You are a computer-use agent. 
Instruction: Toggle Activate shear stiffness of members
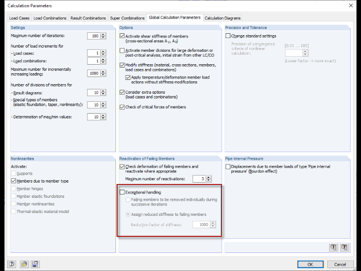click(x=122, y=36)
